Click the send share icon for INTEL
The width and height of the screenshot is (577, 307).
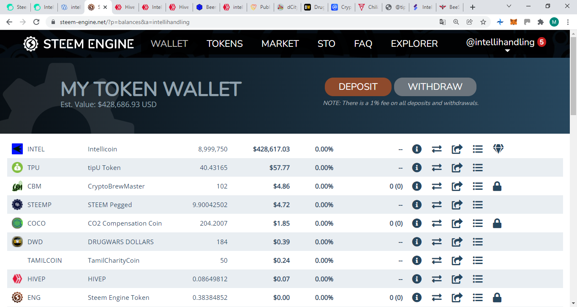pyautogui.click(x=457, y=149)
